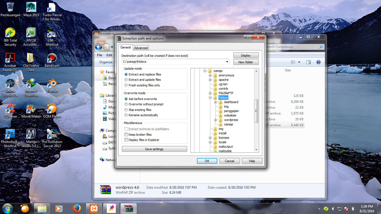Viewport: 381px width, 214px height.
Task: Expand the apache folder in the tree
Action: coord(210,80)
